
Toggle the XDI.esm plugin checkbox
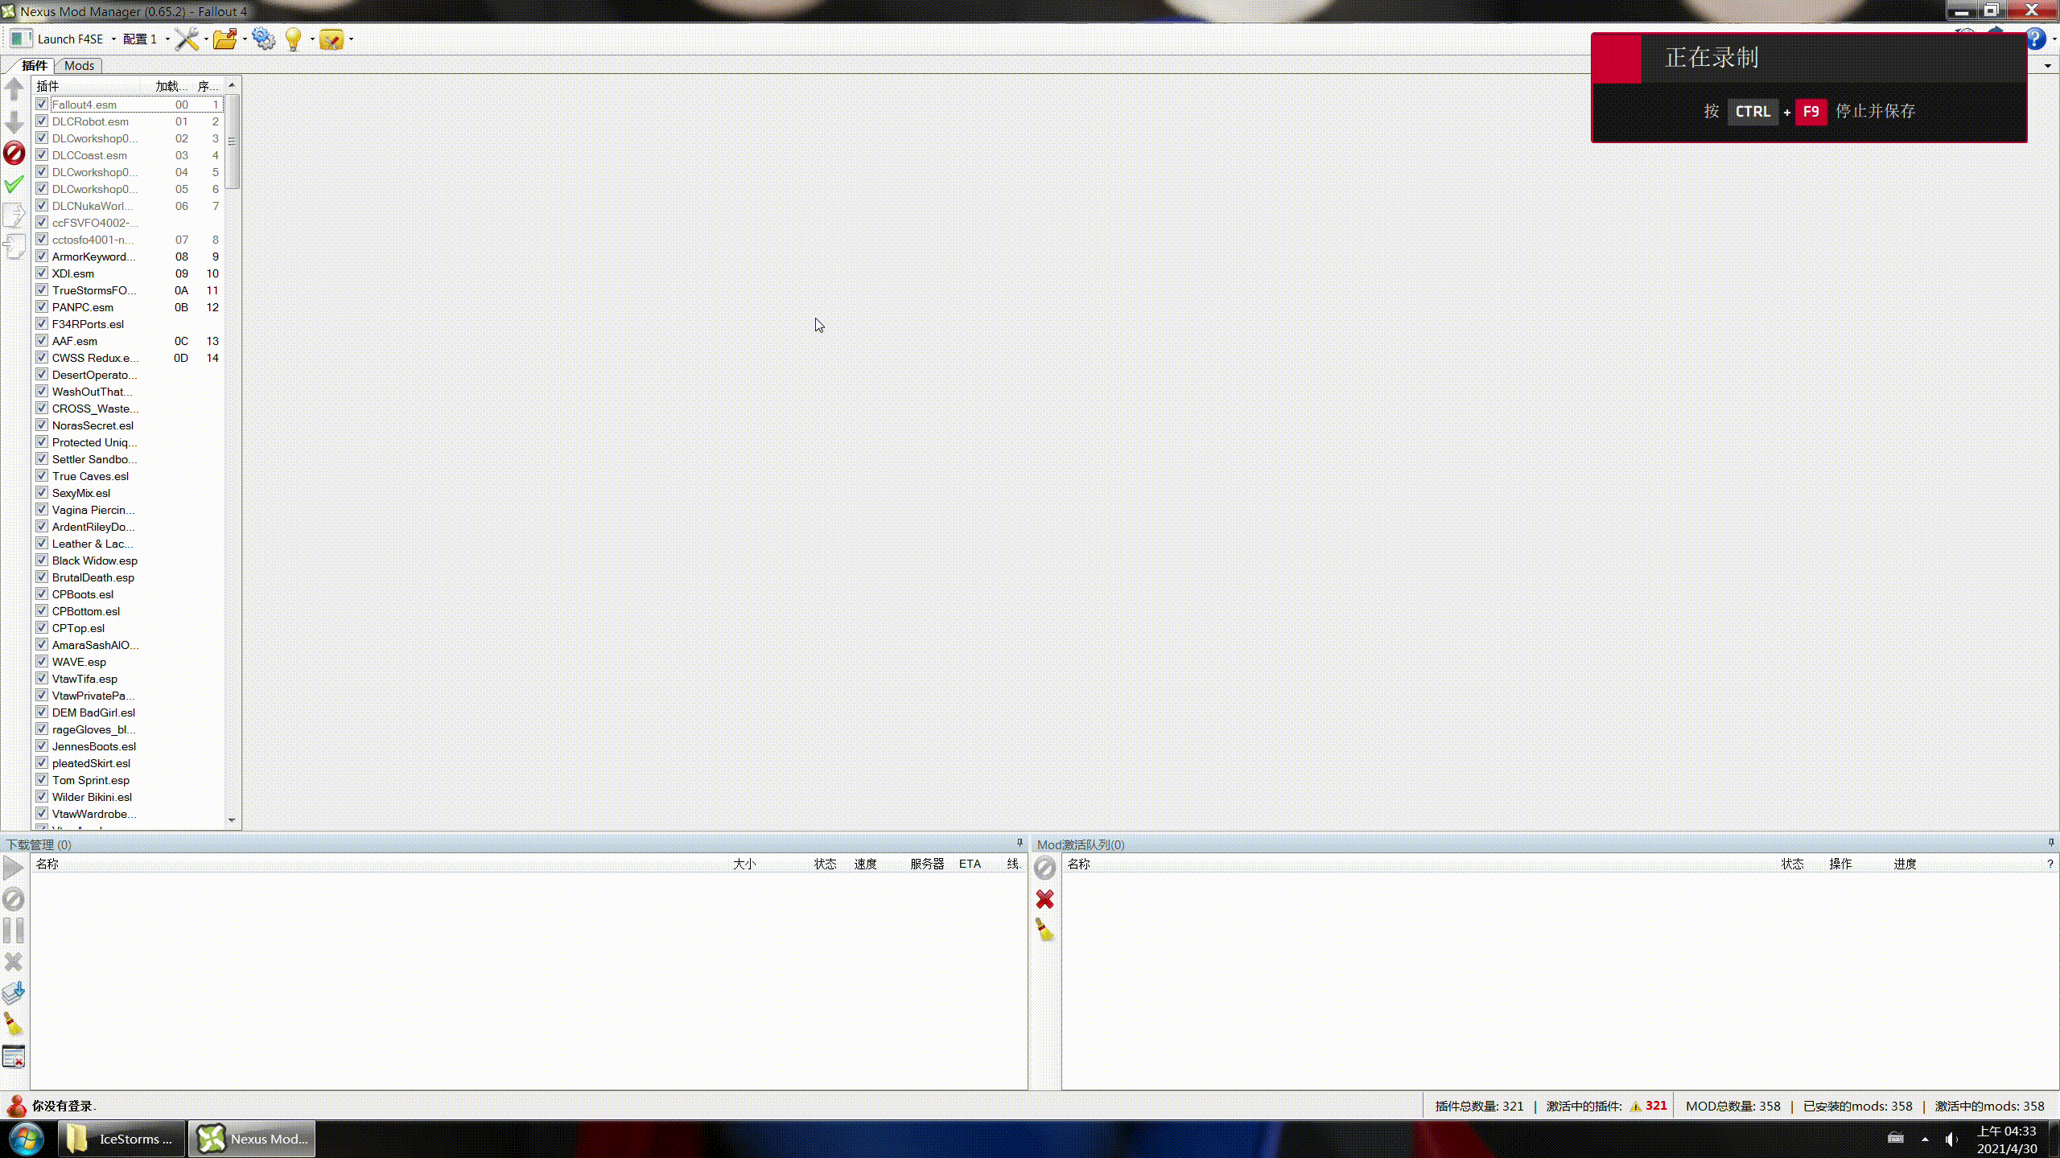[42, 273]
